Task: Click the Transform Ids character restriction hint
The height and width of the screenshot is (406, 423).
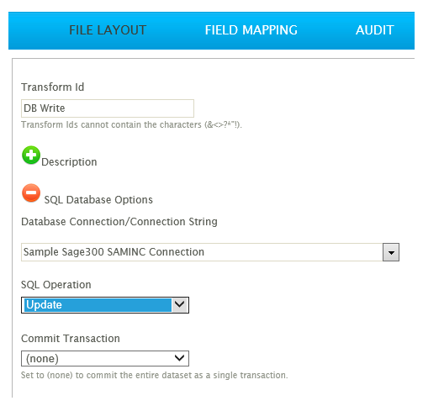Action: point(131,124)
